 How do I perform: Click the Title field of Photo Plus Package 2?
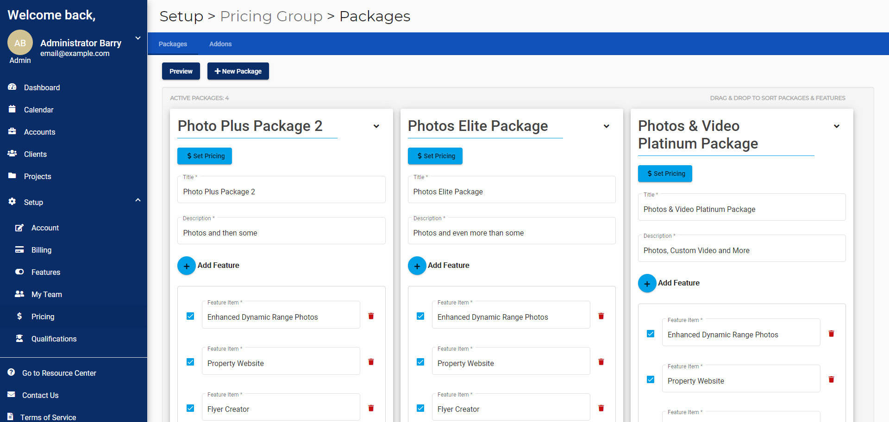pos(281,190)
